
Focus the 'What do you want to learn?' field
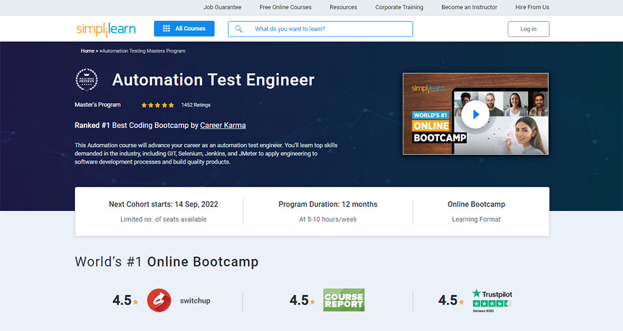point(320,29)
